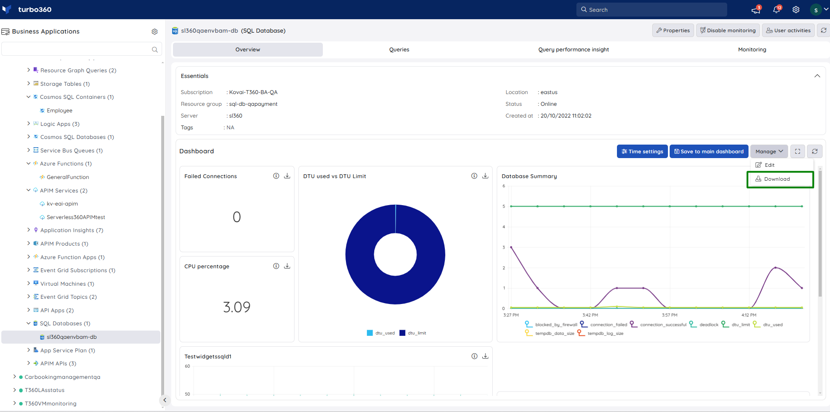This screenshot has height=412, width=830.
Task: Download the Failed Connections widget
Action: [x=287, y=176]
